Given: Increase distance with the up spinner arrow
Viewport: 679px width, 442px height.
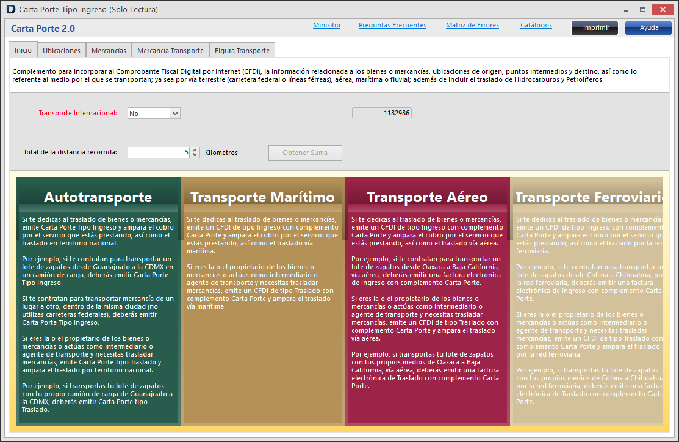Looking at the screenshot, I should (195, 150).
